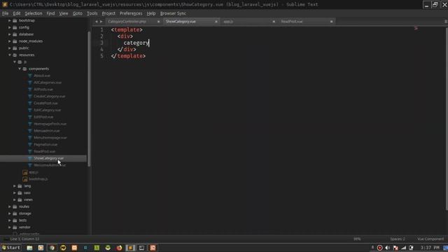
Task: Open EditCategory.vue in the sidebar
Action: coord(47,110)
